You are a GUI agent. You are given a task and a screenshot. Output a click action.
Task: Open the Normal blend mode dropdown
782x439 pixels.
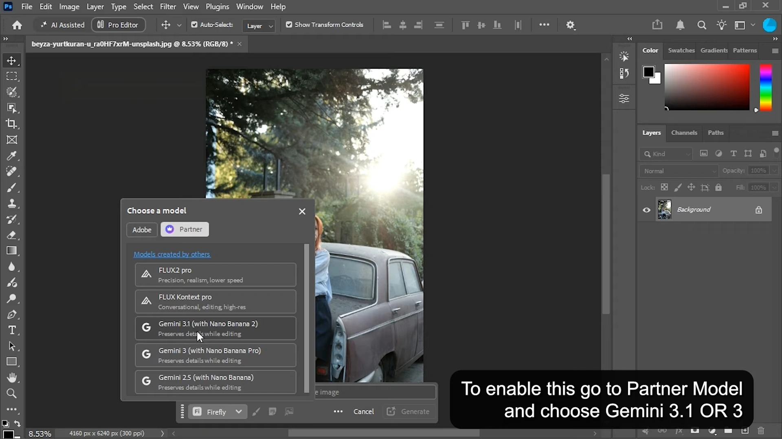(x=679, y=171)
